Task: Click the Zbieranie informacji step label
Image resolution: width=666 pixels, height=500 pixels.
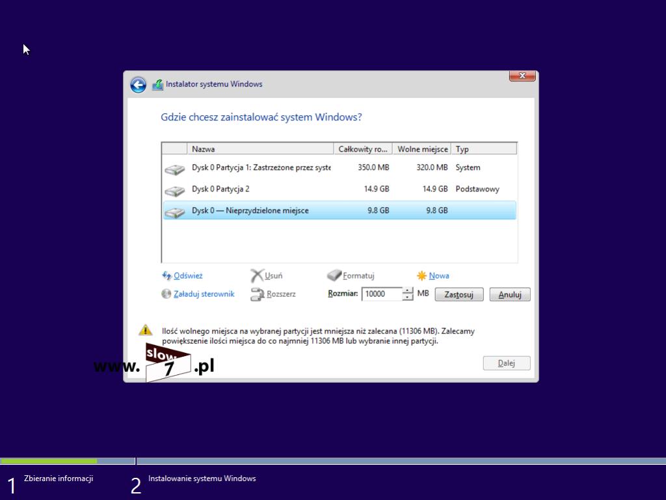Action: tap(59, 479)
